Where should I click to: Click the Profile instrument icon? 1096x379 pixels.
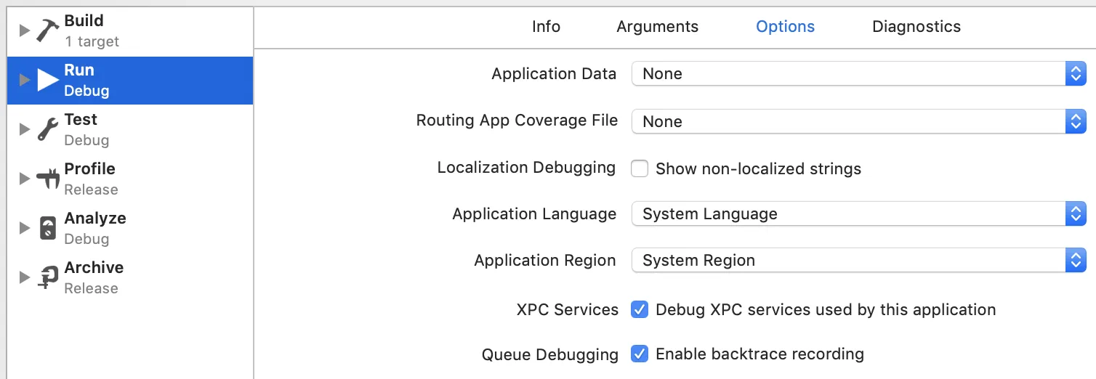pos(47,179)
